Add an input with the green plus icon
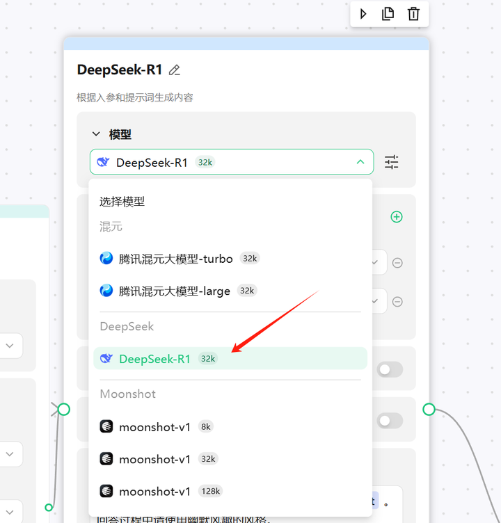The height and width of the screenshot is (523, 501). [397, 217]
